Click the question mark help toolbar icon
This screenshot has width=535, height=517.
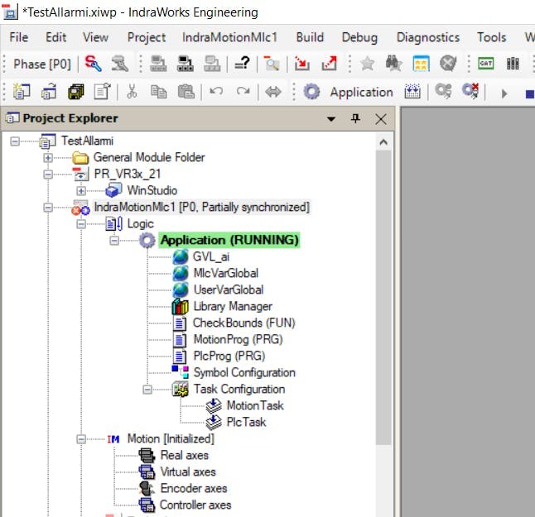[241, 64]
